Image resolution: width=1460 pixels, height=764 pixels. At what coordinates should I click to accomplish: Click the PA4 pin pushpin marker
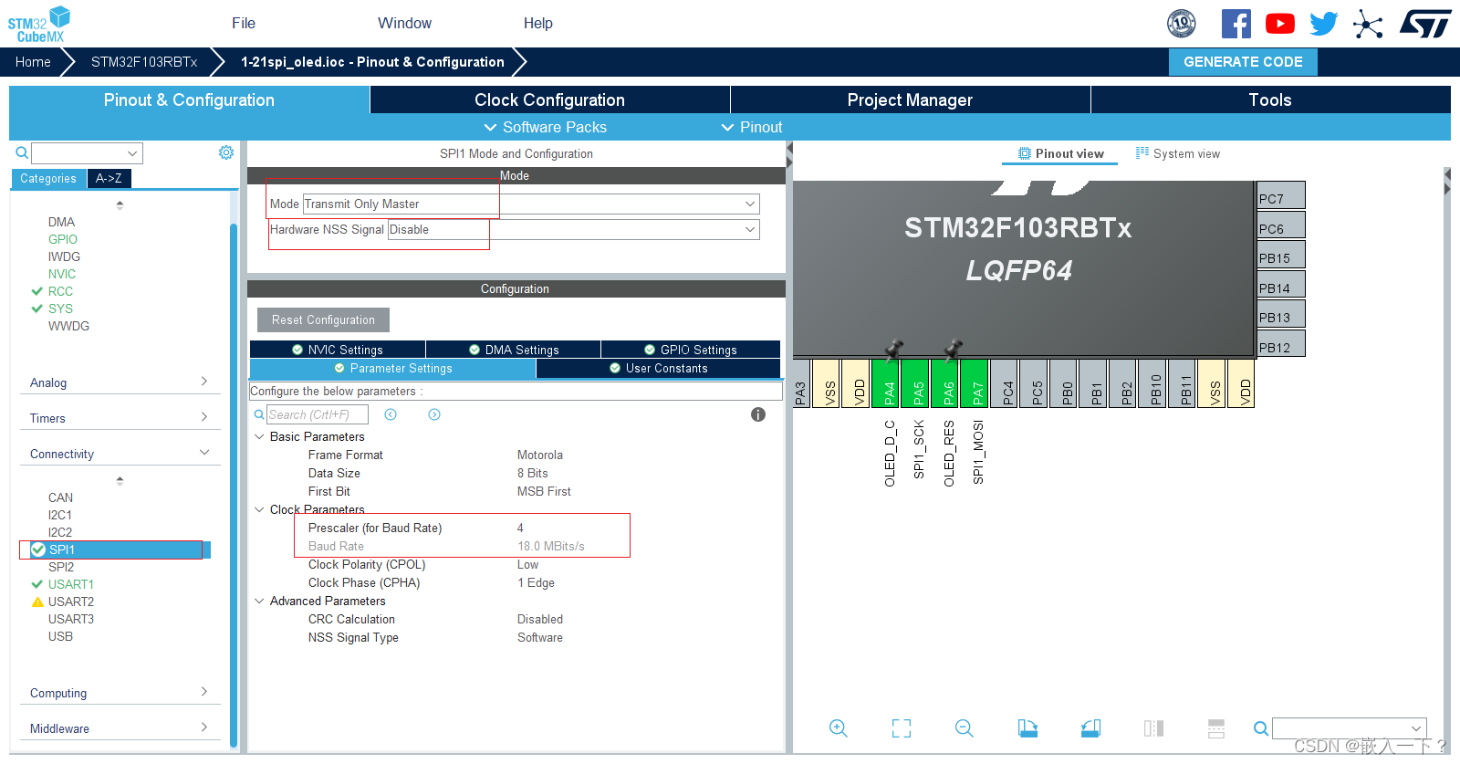894,349
